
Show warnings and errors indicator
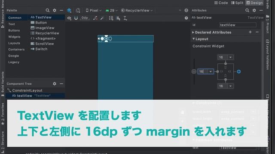186,10
